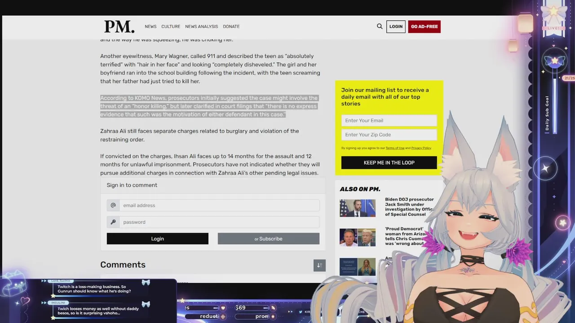Click the key icon beside password

pyautogui.click(x=113, y=222)
